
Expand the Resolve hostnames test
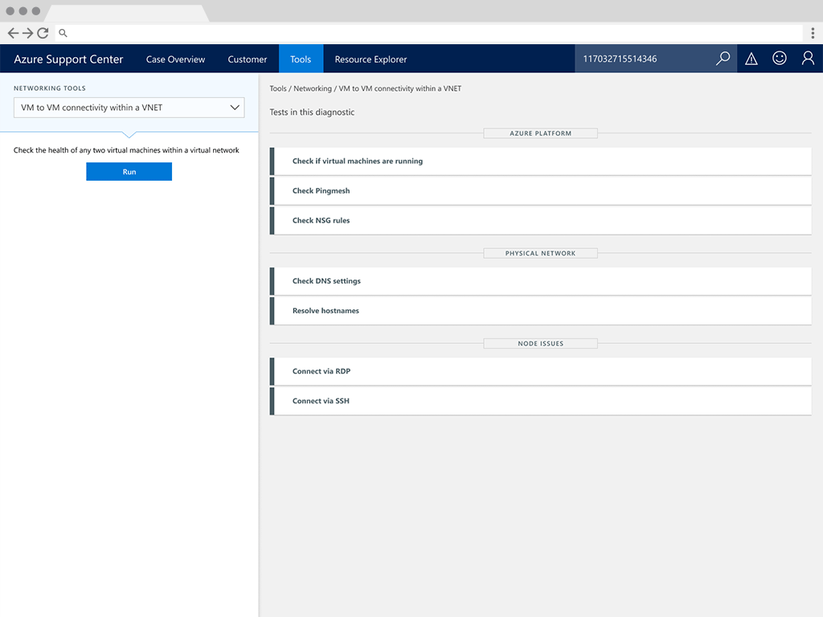541,311
